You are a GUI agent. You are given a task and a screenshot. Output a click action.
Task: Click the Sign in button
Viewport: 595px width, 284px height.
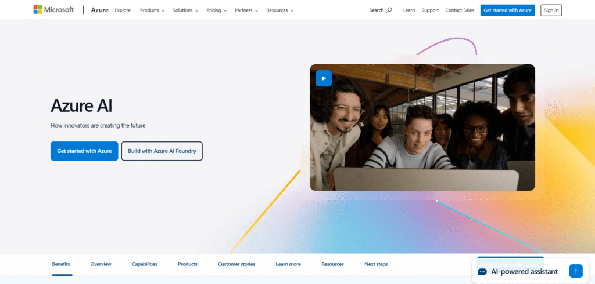point(551,10)
